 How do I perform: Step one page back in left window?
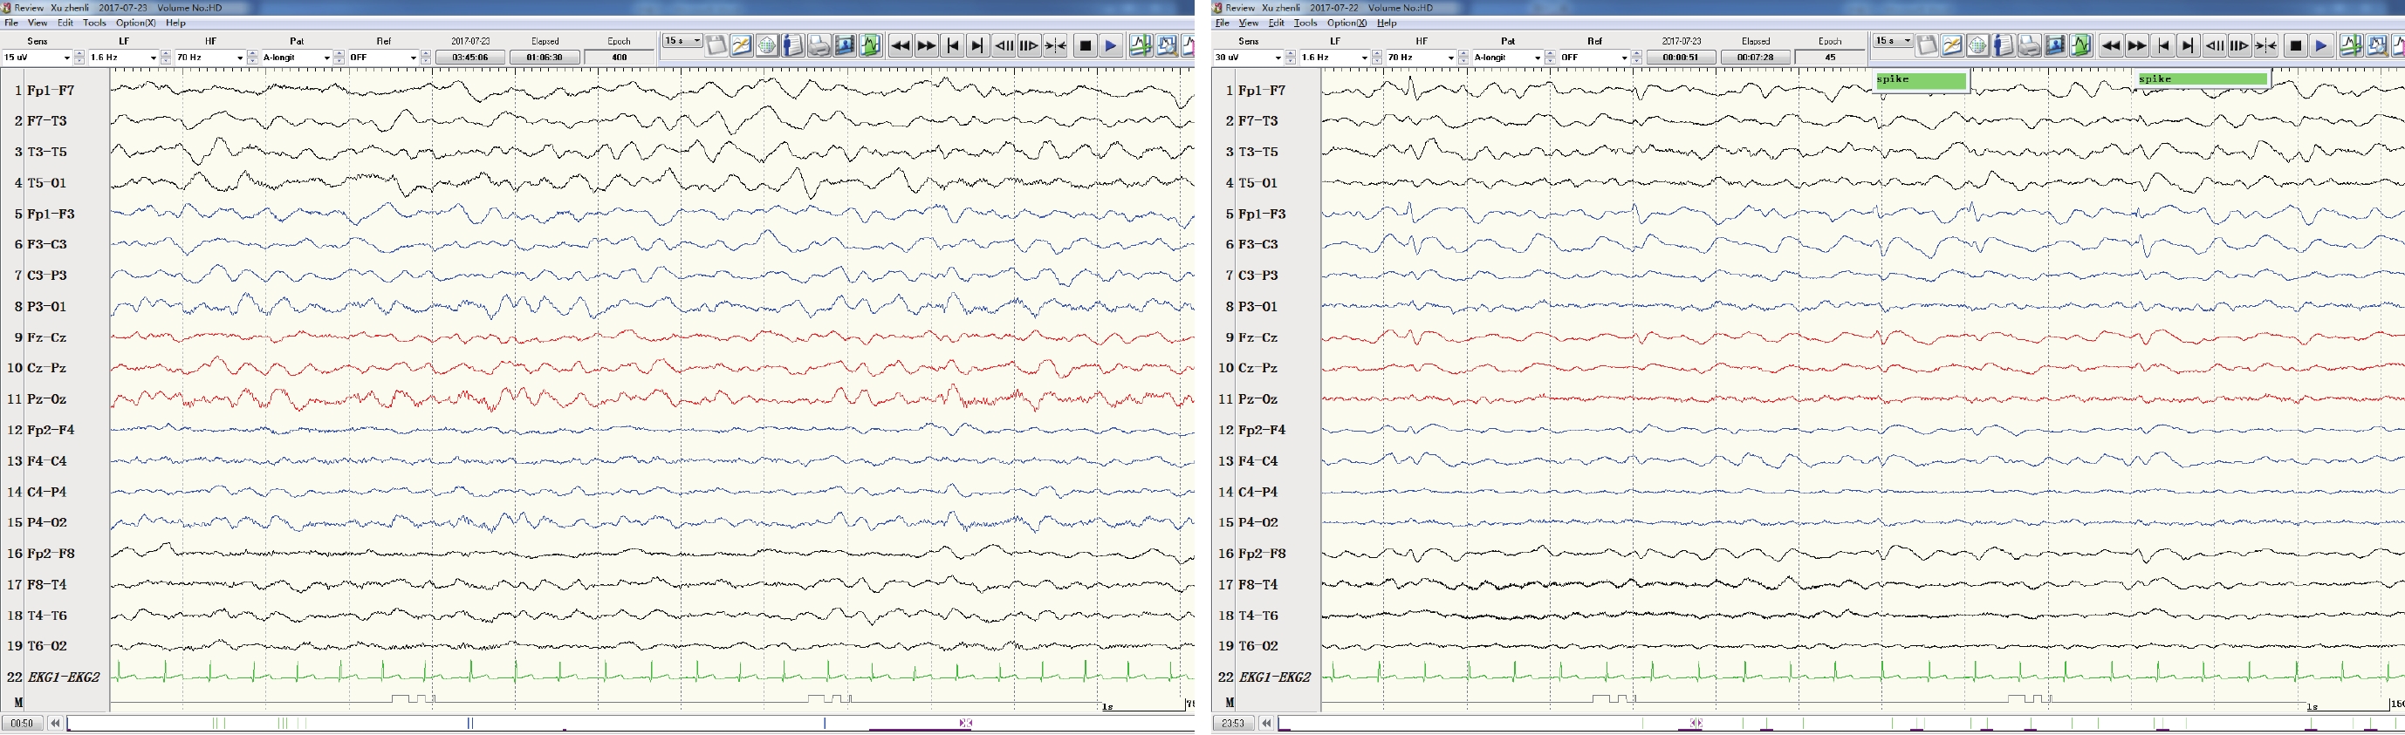click(x=1004, y=44)
